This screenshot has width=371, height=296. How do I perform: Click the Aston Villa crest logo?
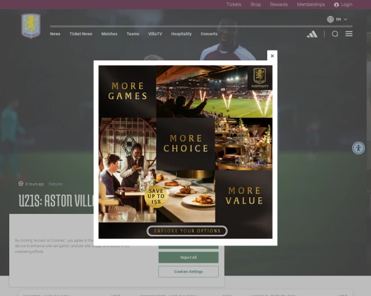(x=31, y=26)
